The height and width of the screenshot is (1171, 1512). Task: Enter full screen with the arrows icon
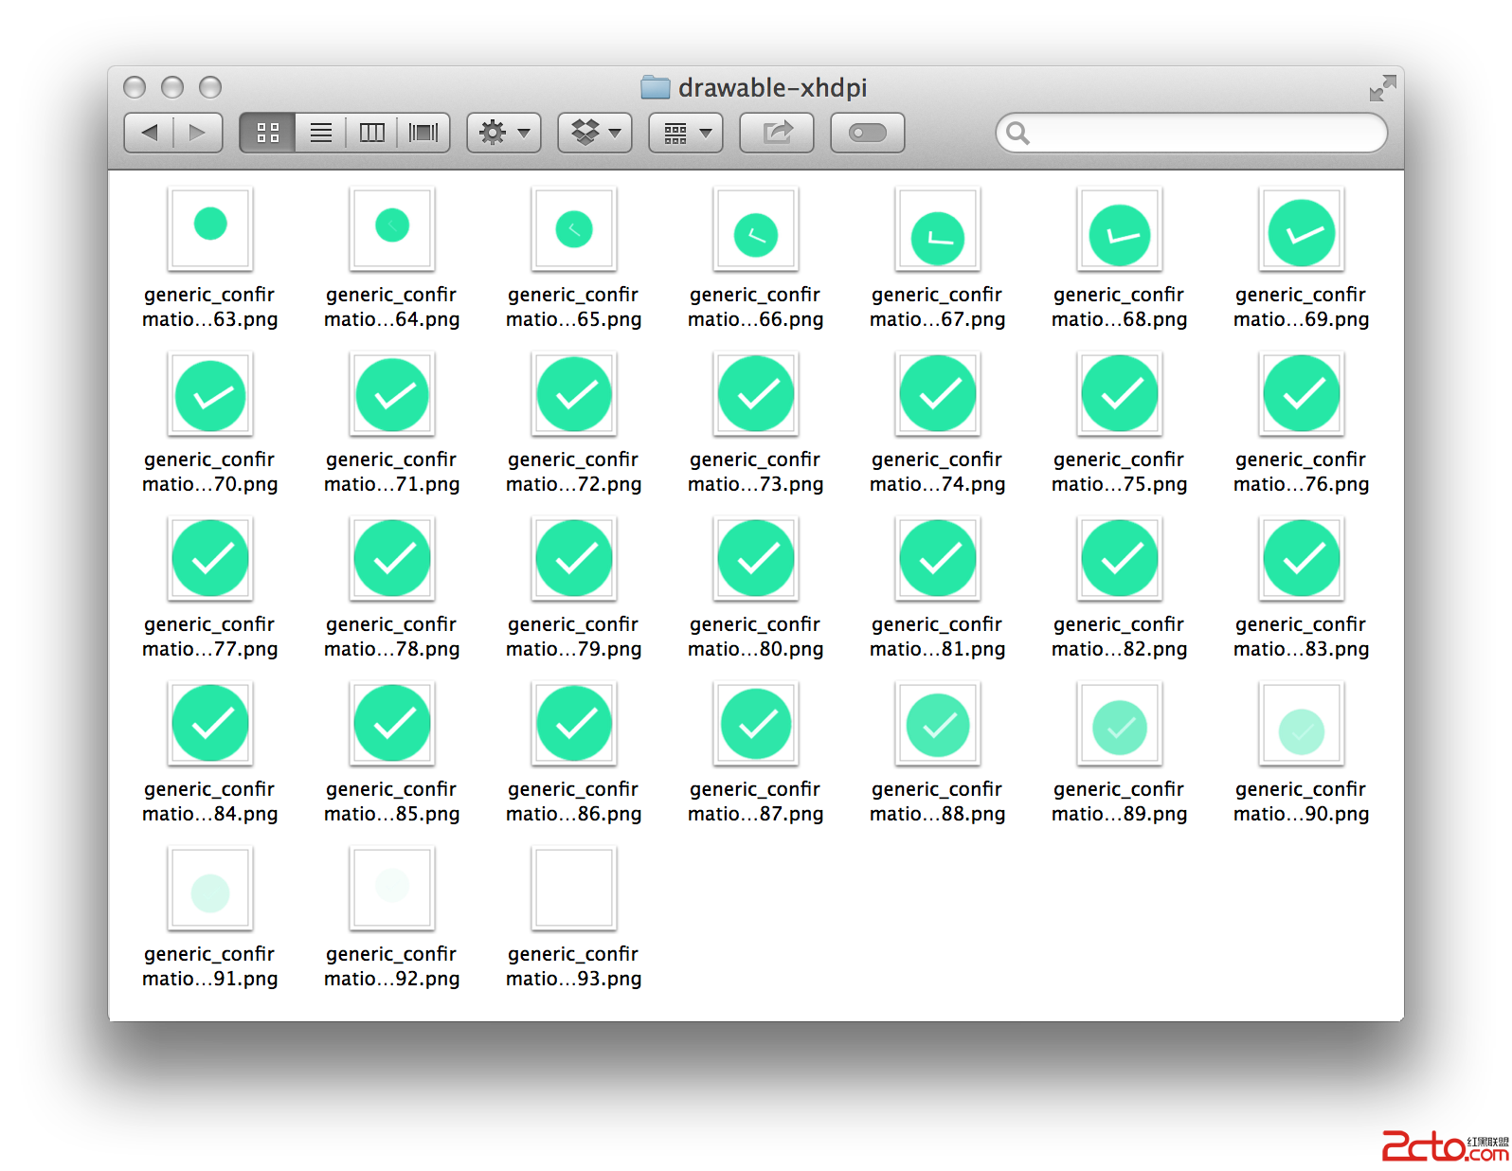(1382, 88)
